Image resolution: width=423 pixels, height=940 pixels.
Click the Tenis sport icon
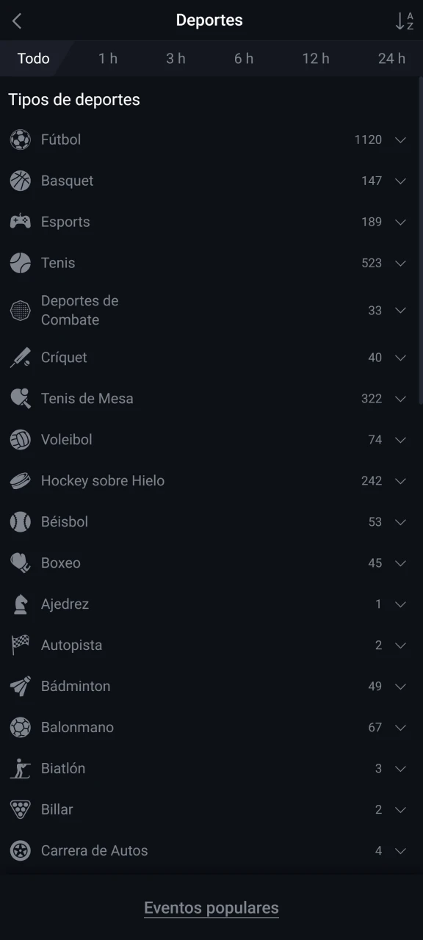(20, 263)
